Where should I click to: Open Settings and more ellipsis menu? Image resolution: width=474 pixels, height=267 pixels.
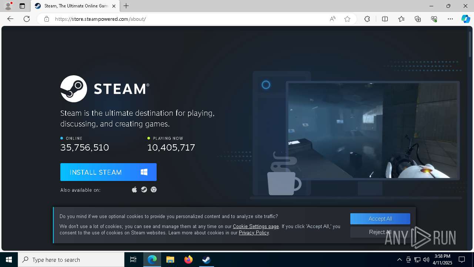point(450,19)
